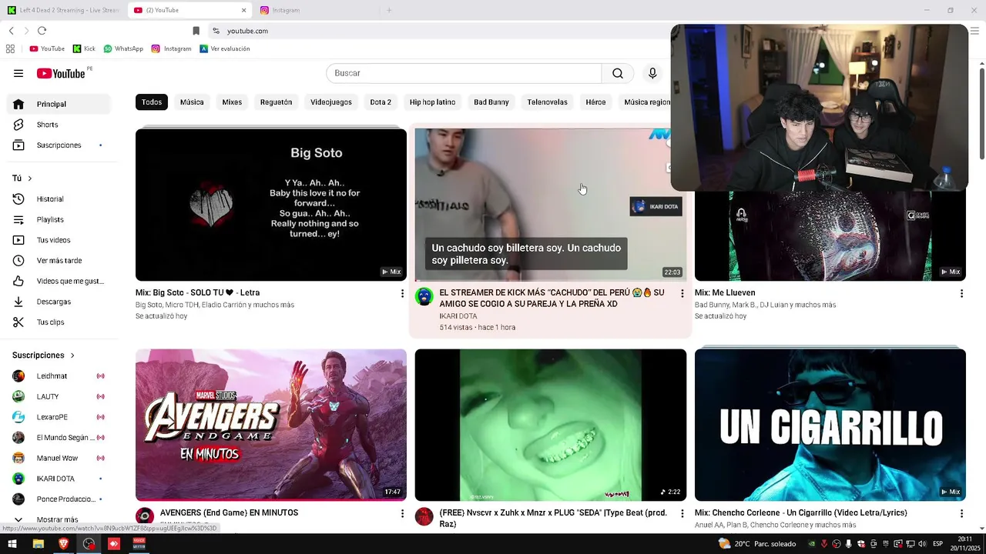
Task: Open options for Mix: Me Llueven
Action: point(961,293)
